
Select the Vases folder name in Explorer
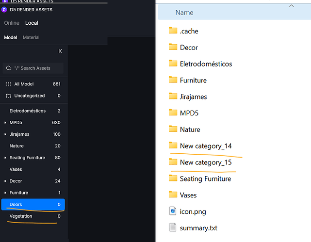[188, 195]
